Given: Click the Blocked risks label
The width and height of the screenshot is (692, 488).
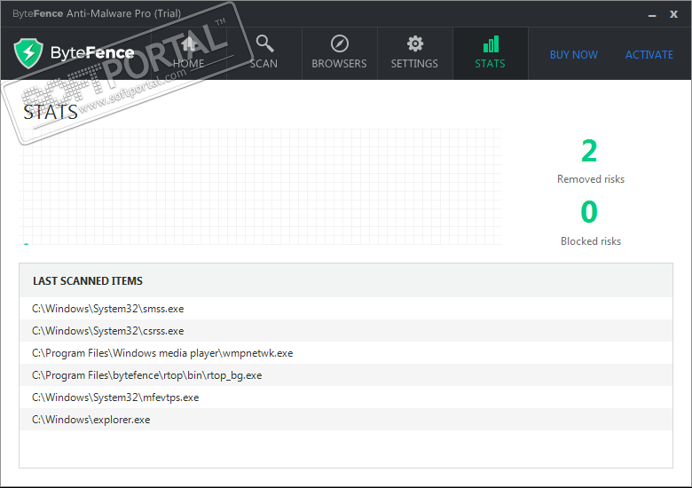Looking at the screenshot, I should (x=591, y=241).
